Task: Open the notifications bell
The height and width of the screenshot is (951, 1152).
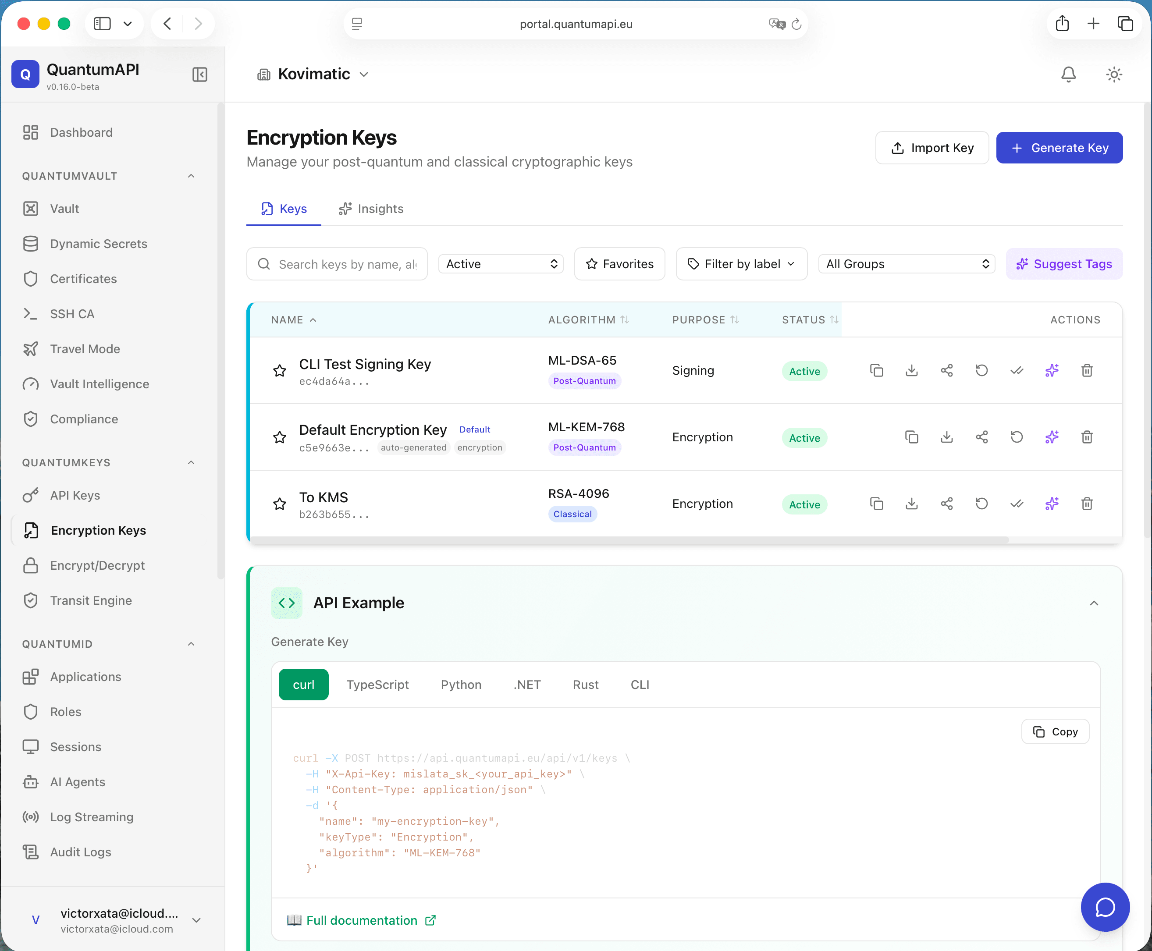Action: coord(1068,75)
